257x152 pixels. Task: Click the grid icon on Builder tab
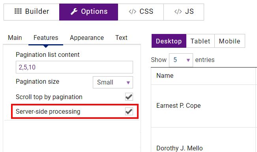point(18,11)
